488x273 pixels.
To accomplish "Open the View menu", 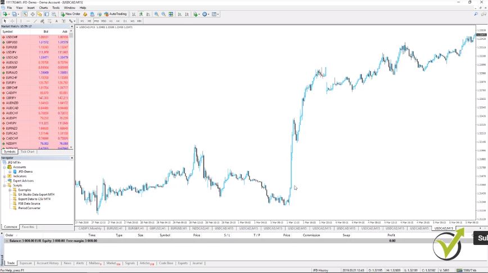I will point(19,8).
